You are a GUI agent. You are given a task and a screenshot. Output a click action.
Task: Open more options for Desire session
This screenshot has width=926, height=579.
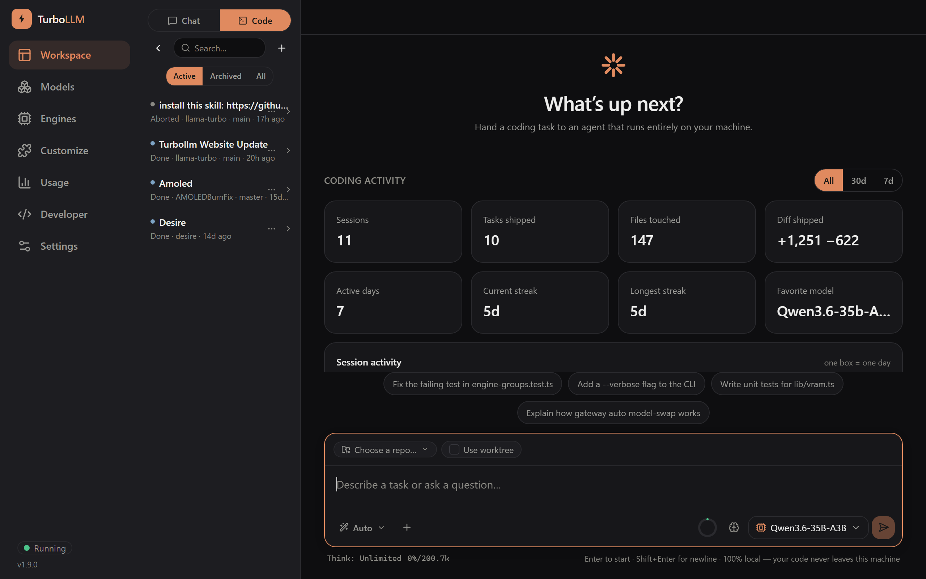click(272, 229)
